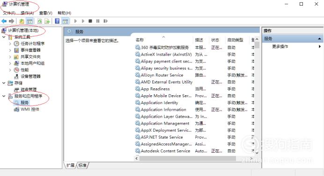This screenshot has width=324, height=176.
Task: Click the Back arrow toolbar icon
Action: pyautogui.click(x=4, y=21)
